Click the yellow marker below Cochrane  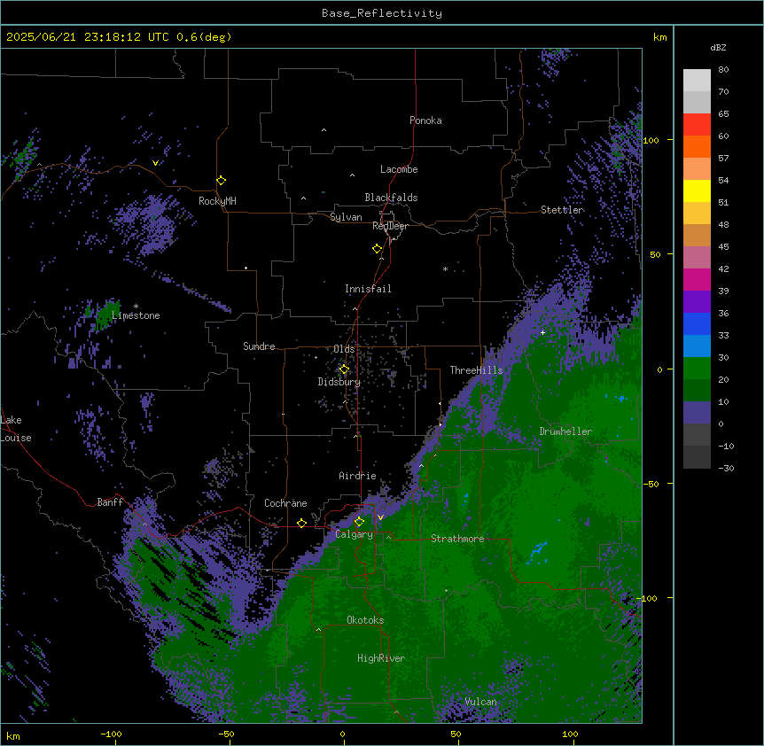(301, 523)
